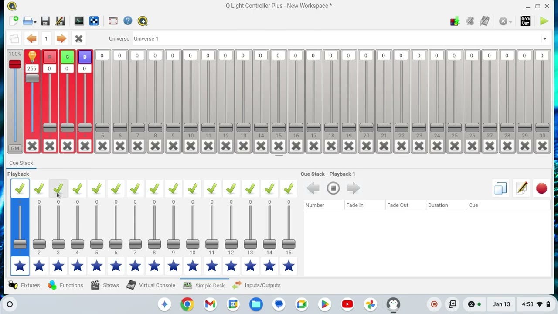Screen dimensions: 558x314
Task: Click the clone cue stack icon
Action: pos(500,188)
